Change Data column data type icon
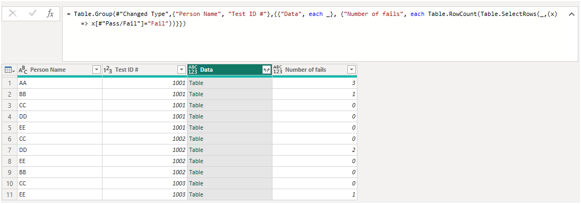The height and width of the screenshot is (204, 581). coord(193,70)
